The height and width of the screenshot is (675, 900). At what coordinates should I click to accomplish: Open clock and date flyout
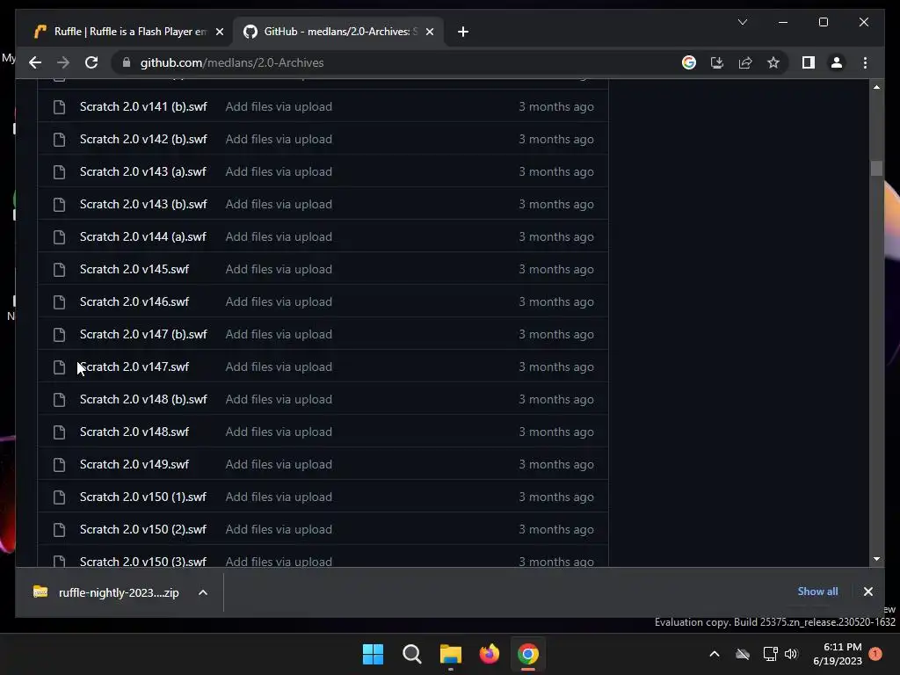[838, 654]
